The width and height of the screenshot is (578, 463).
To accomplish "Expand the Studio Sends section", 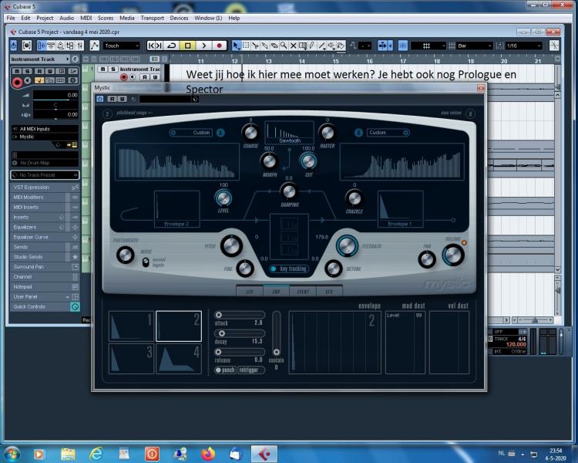I will (45, 257).
